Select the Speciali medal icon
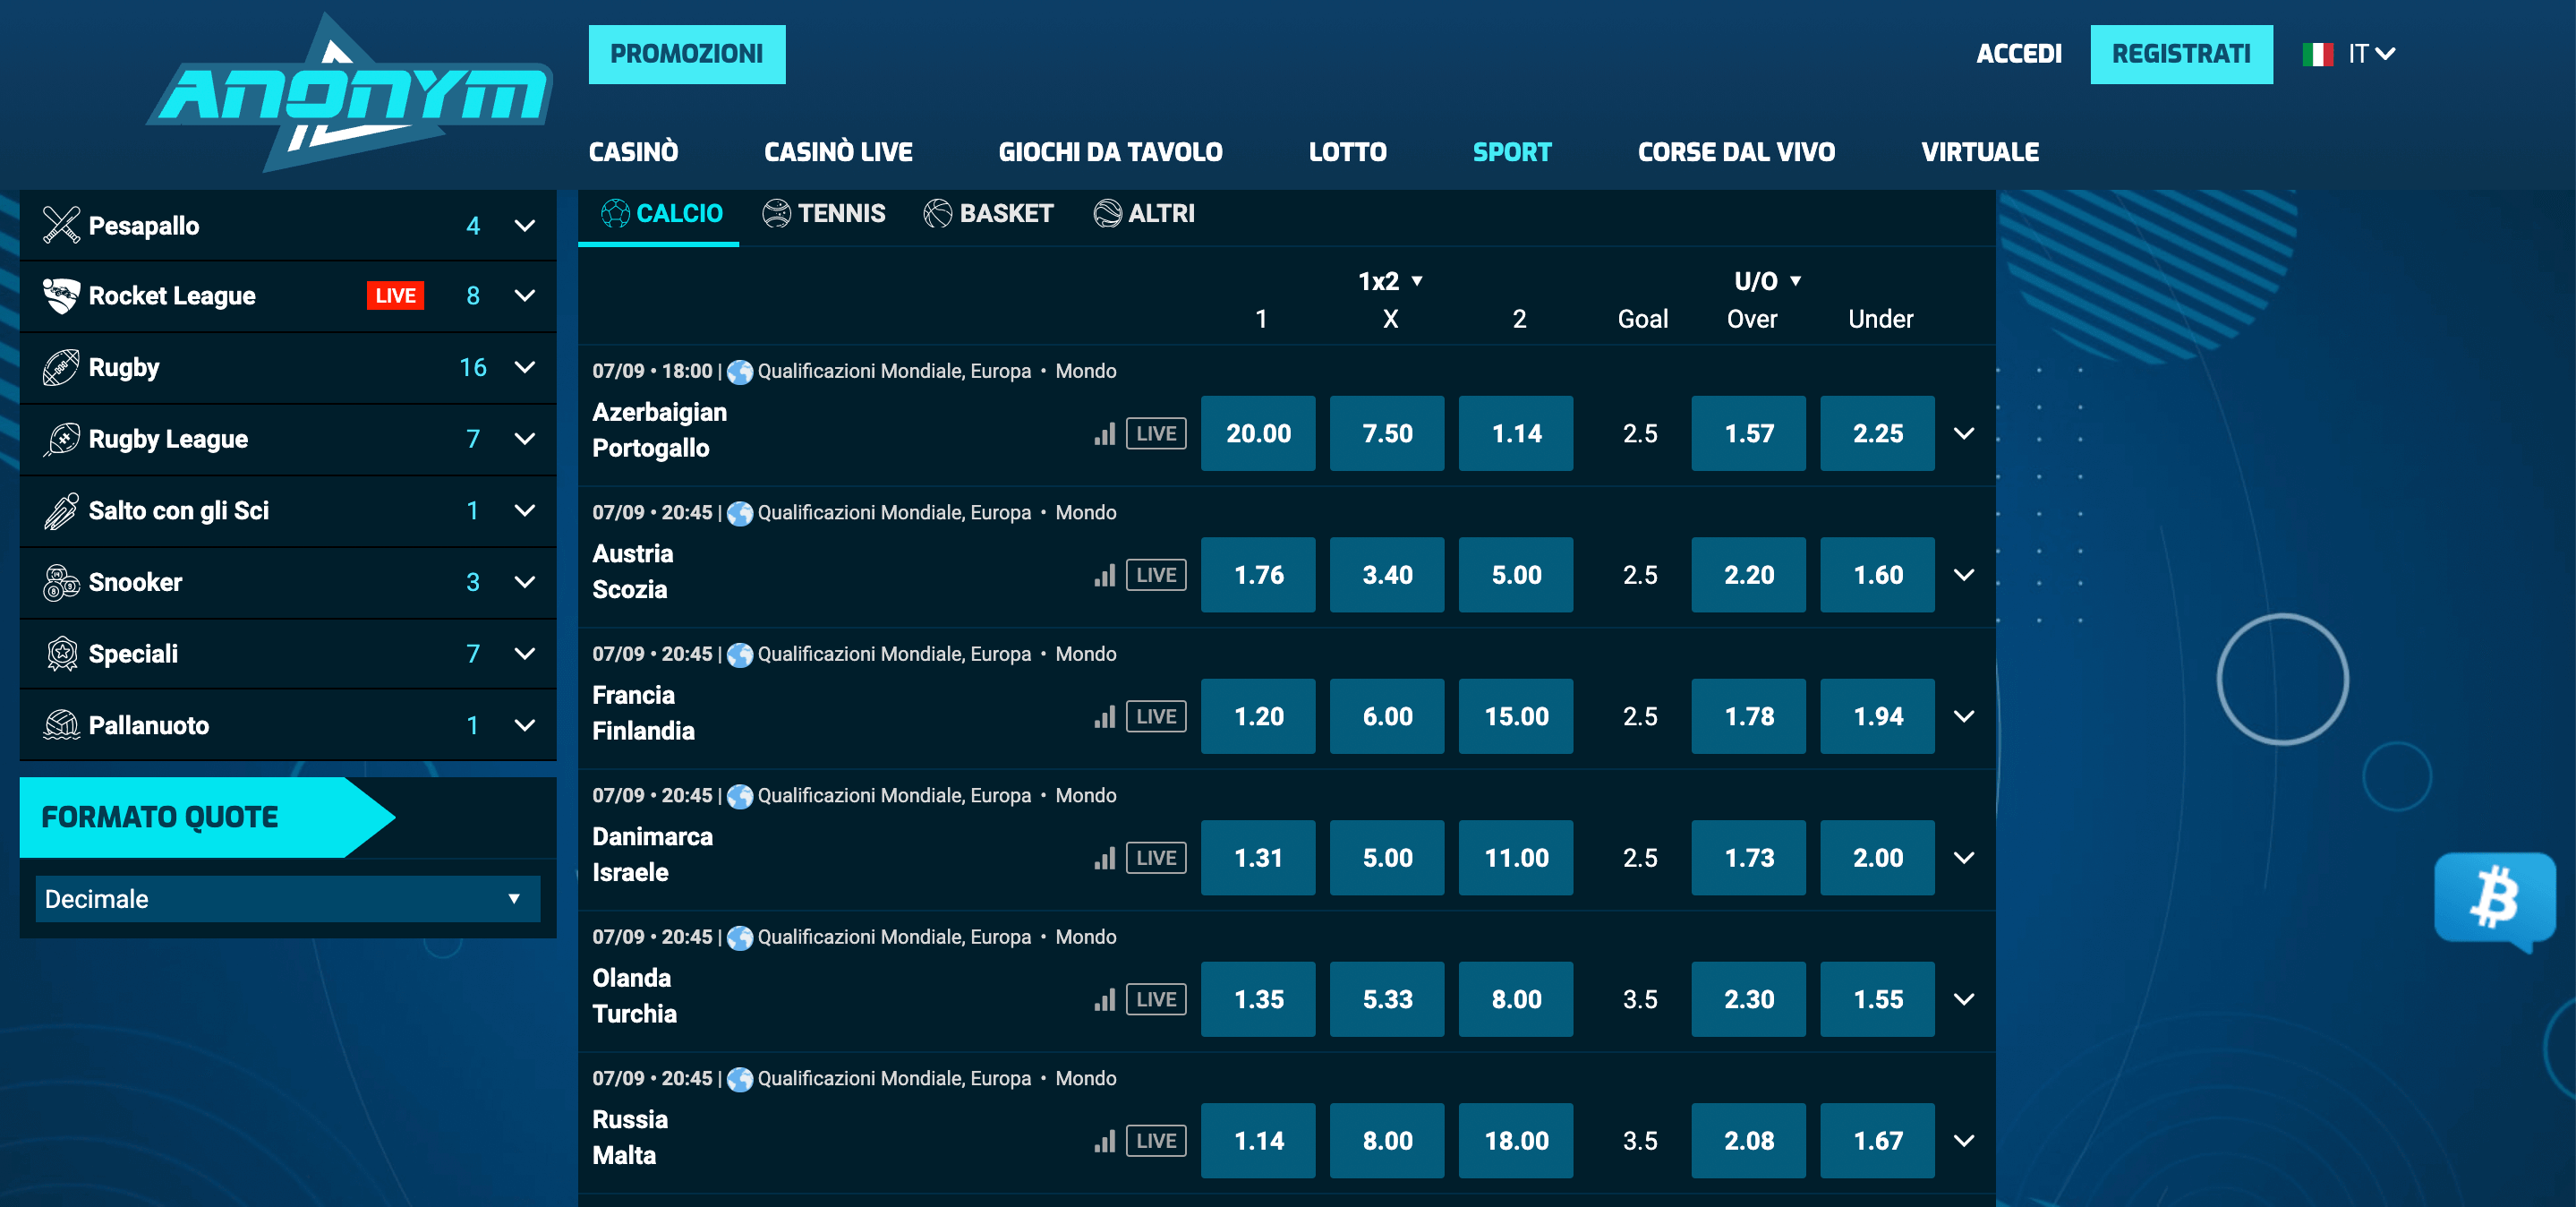The height and width of the screenshot is (1207, 2576). coord(62,653)
